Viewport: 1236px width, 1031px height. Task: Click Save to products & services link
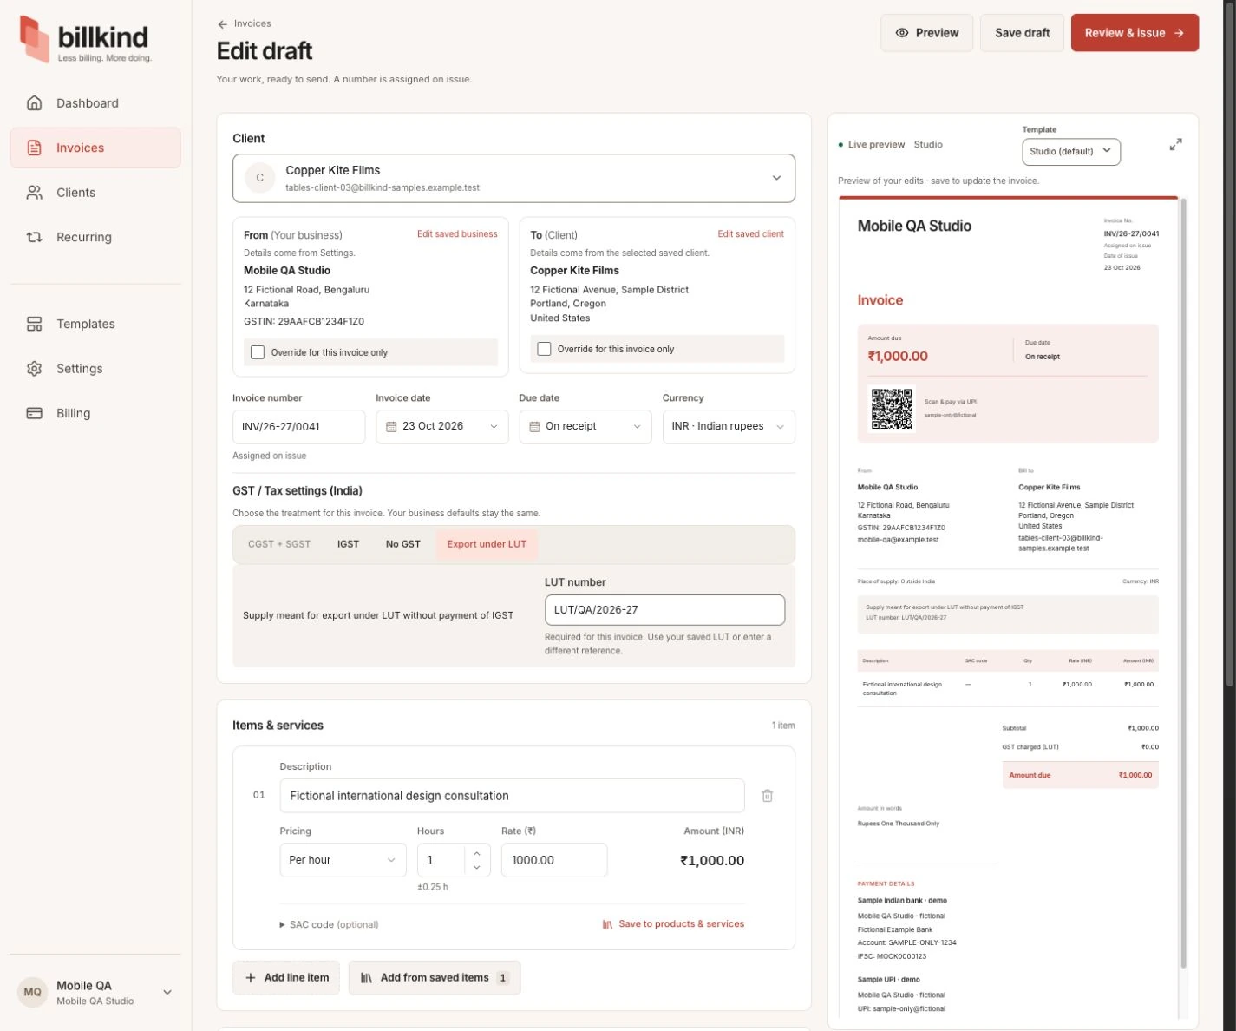pos(673,924)
